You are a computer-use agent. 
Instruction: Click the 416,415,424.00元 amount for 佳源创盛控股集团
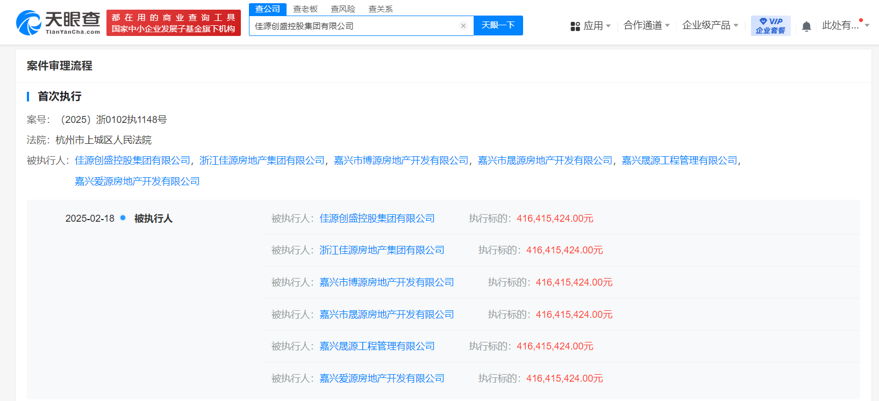(555, 218)
